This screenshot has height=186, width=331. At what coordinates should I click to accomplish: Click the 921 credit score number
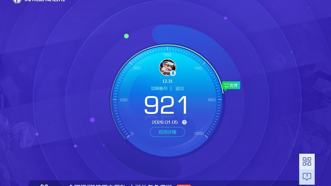(166, 105)
